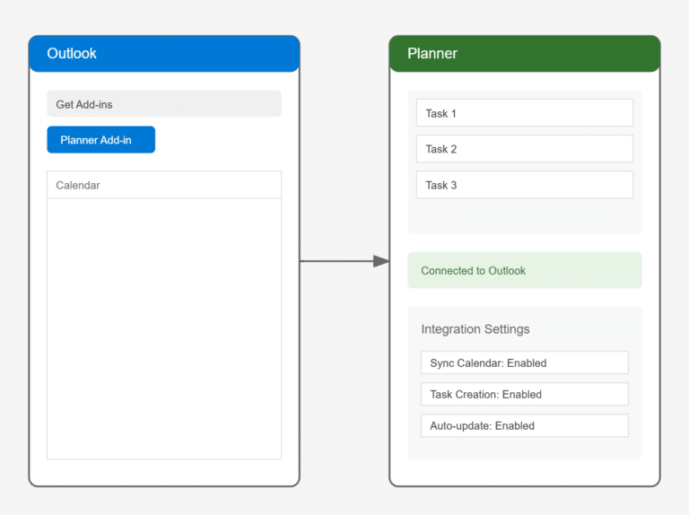Screen dimensions: 689x515
Task: Click inside the empty Calendar body
Action: (164, 328)
